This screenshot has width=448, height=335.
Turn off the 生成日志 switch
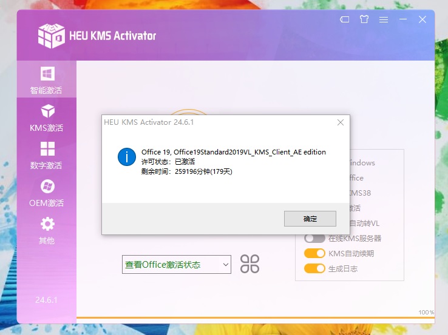pos(314,268)
